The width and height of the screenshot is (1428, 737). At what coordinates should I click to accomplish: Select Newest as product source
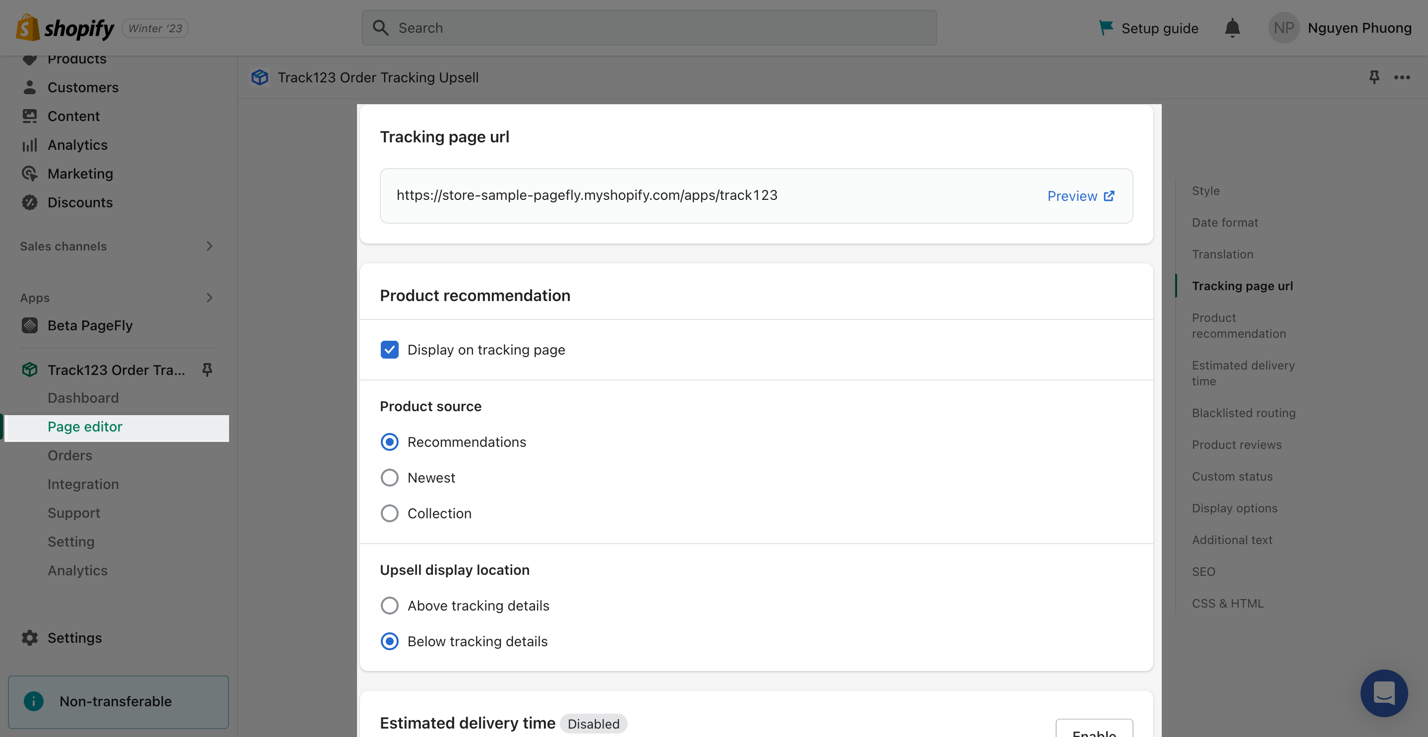point(390,478)
